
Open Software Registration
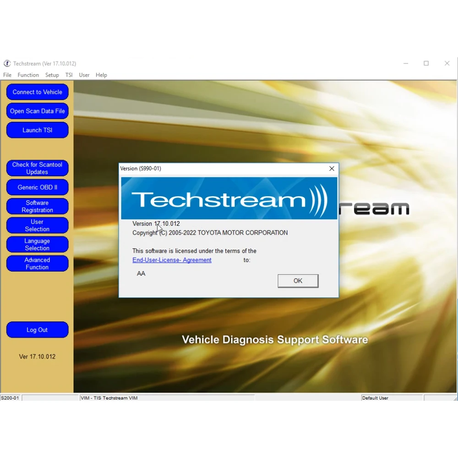pos(38,206)
